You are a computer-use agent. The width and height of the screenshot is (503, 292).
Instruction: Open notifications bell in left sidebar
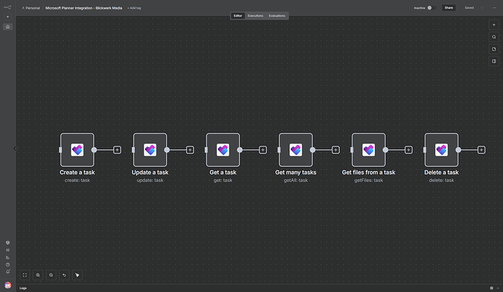(x=8, y=272)
